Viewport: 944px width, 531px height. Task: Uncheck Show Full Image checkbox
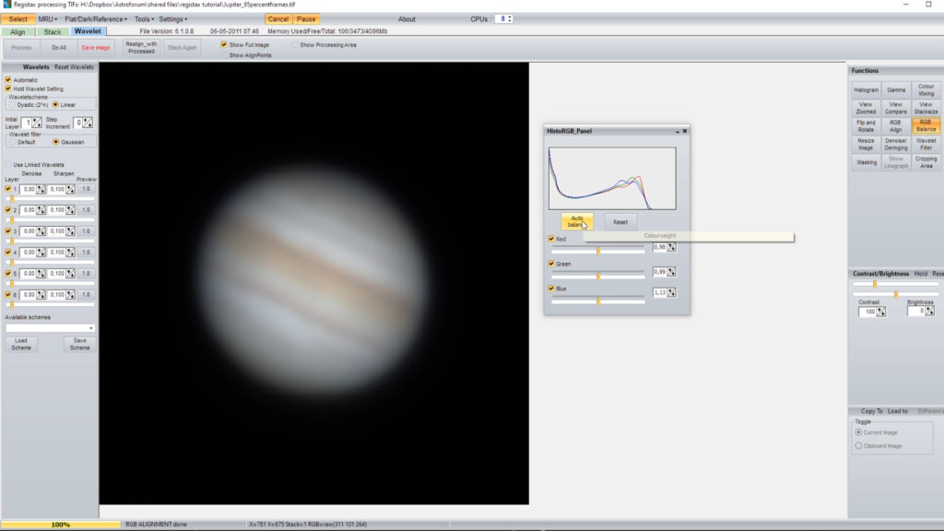click(224, 44)
